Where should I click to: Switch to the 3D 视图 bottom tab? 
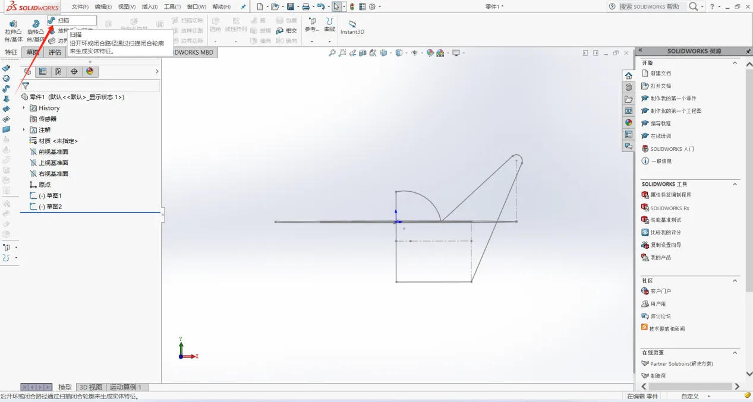tap(91, 387)
